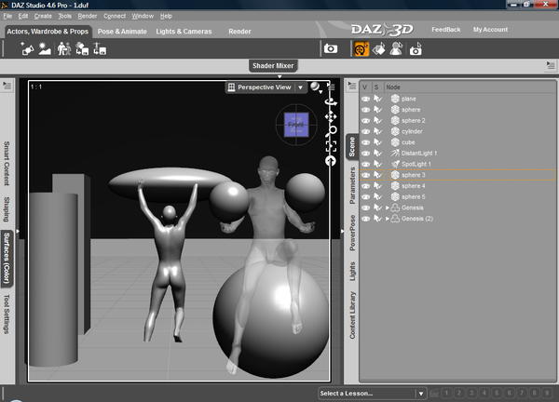The width and height of the screenshot is (559, 402).
Task: Open the Window menu
Action: (143, 16)
